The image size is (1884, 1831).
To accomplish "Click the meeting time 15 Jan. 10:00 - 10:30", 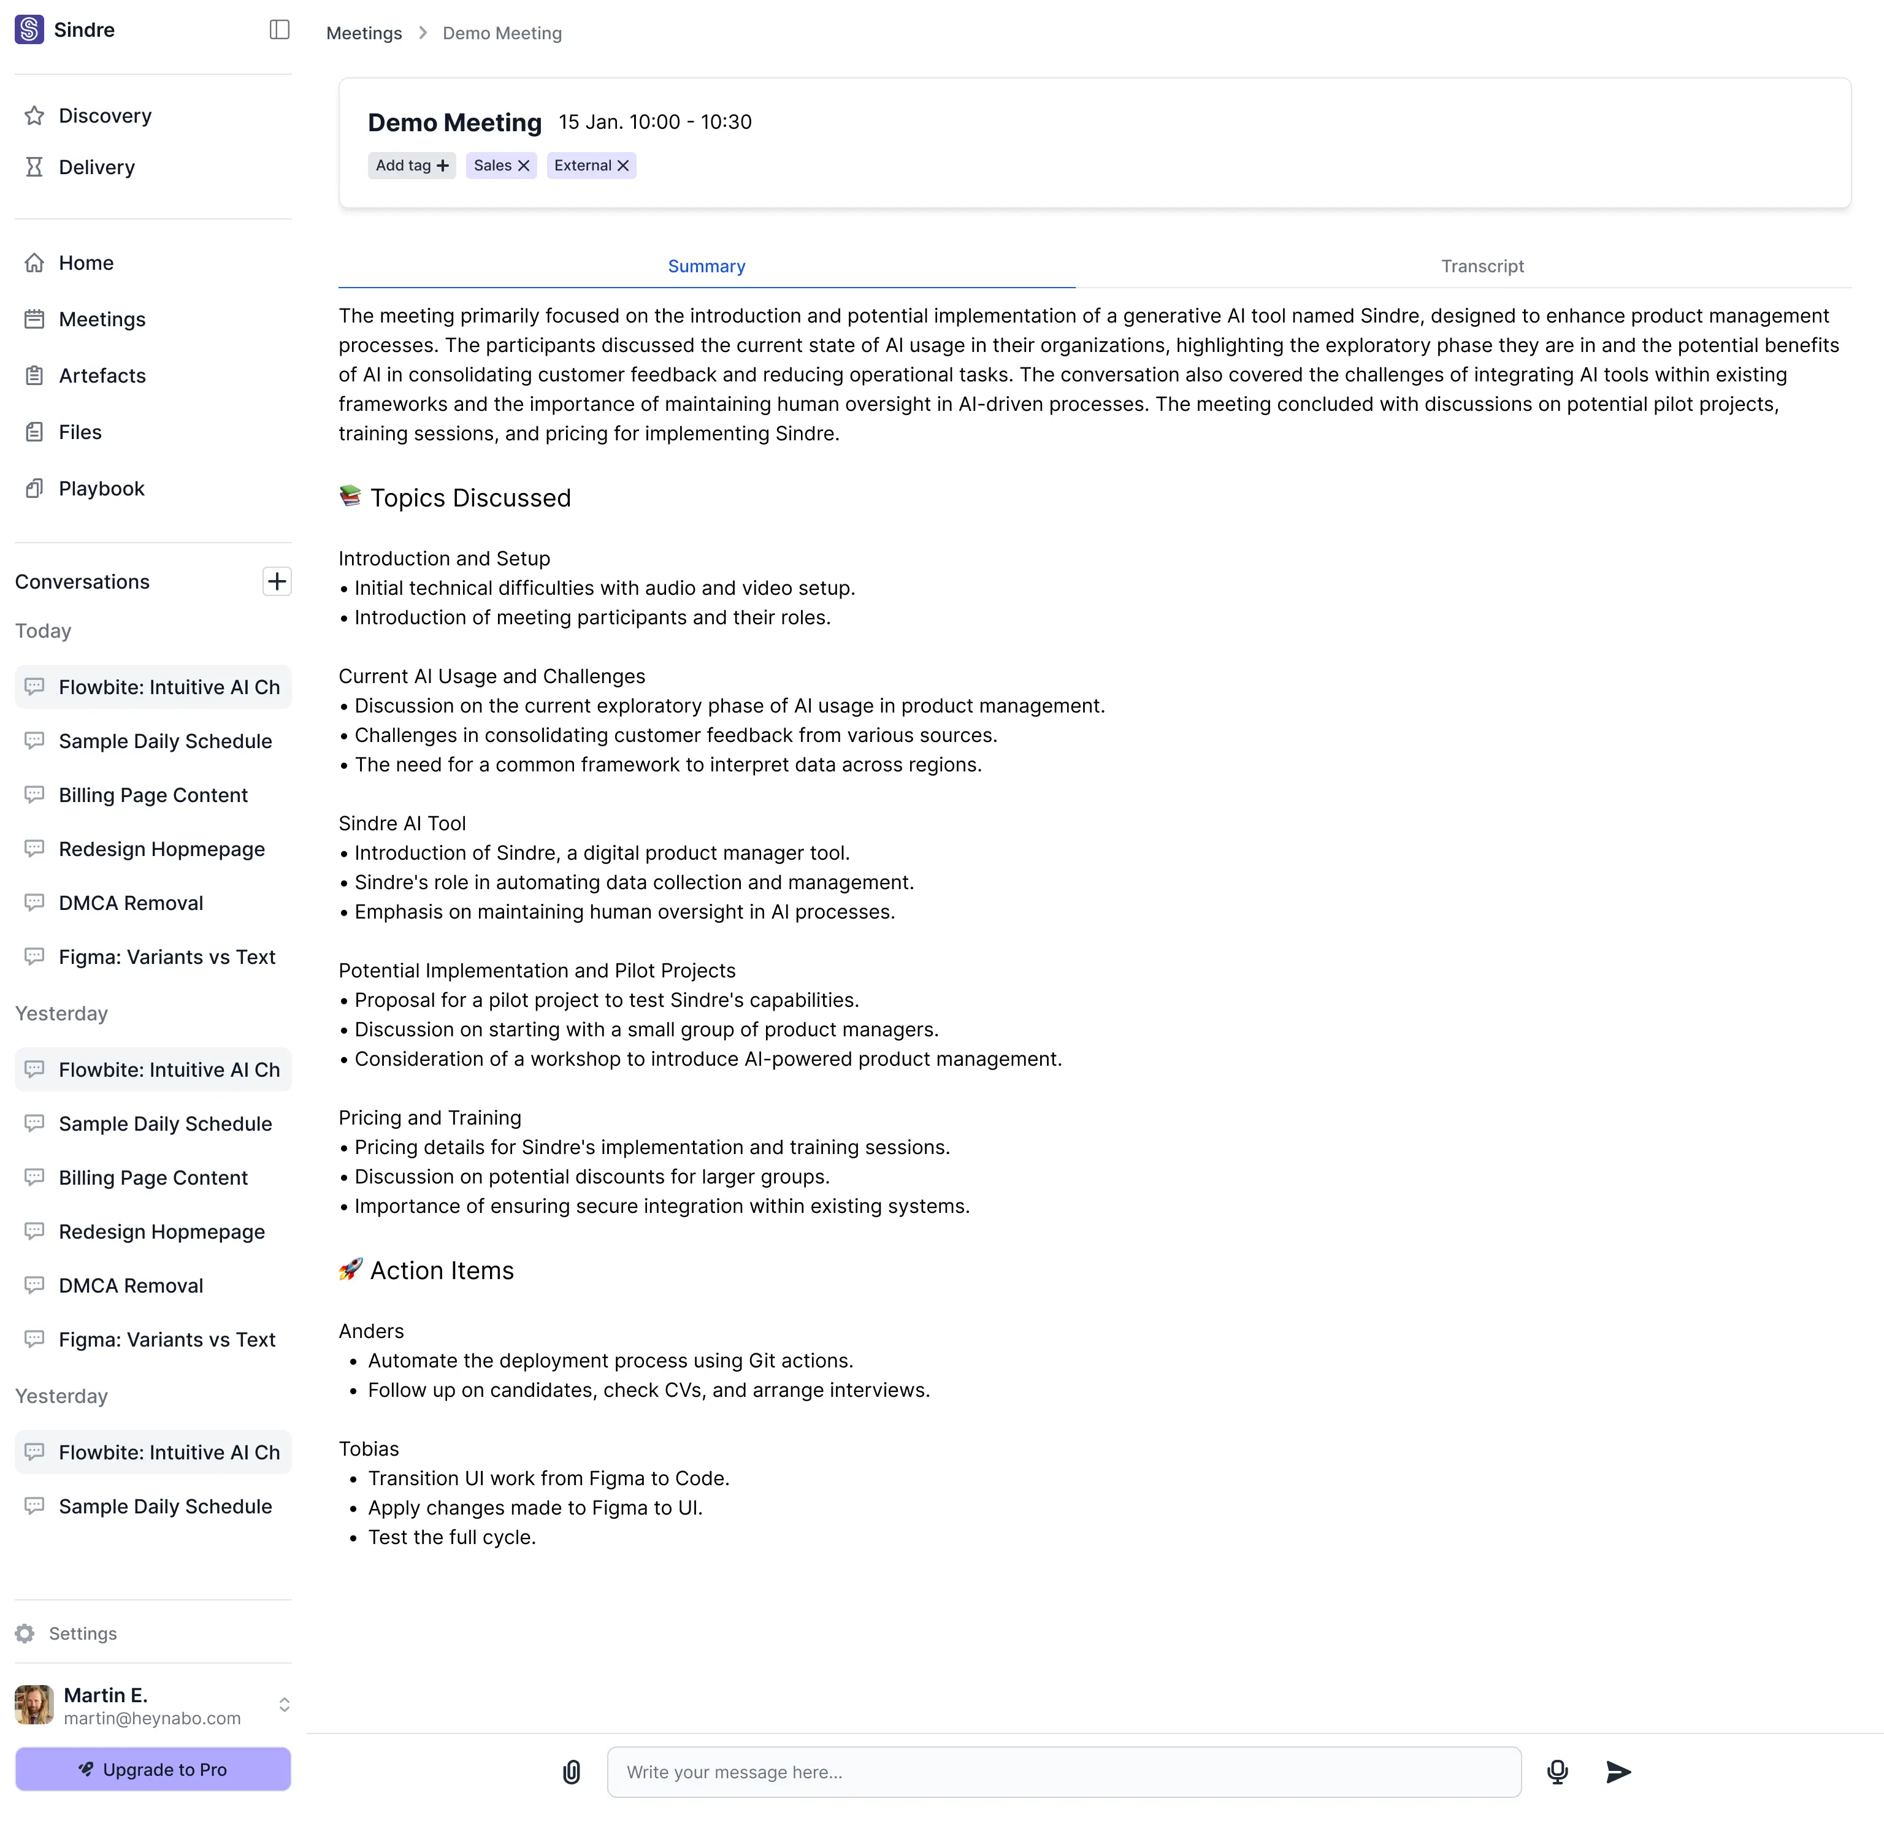I will click(655, 122).
